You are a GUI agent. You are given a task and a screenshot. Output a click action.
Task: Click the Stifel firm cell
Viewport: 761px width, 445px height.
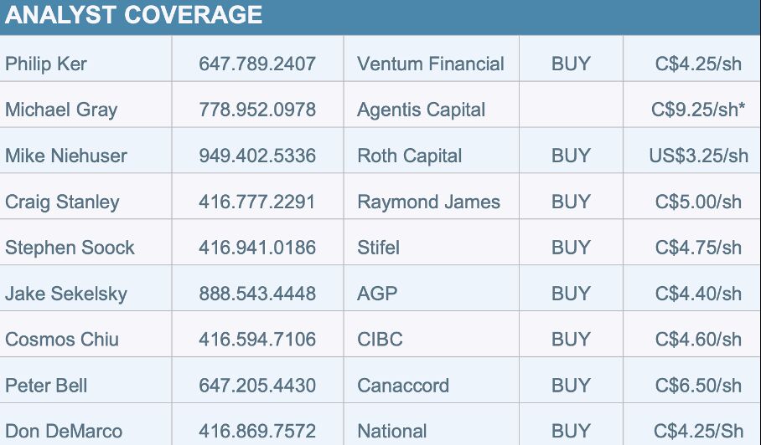point(379,248)
